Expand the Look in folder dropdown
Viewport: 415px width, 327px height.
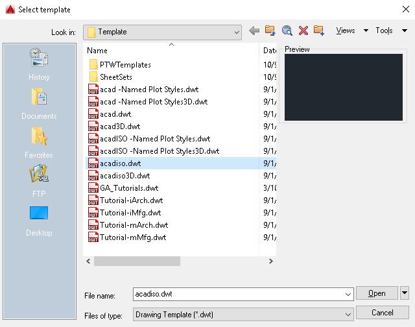237,32
